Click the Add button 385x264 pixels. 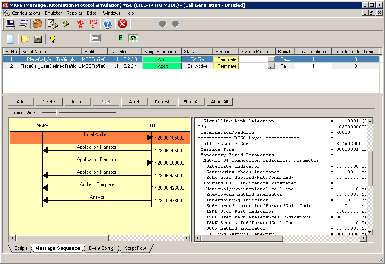21,102
